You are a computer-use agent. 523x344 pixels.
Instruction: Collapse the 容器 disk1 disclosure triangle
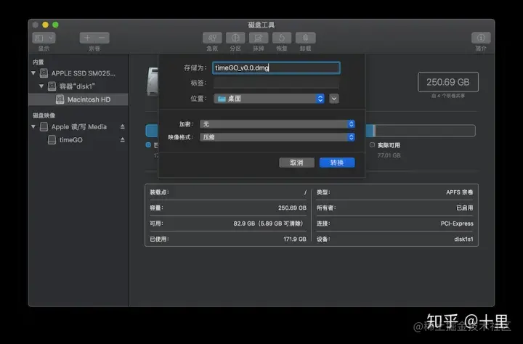click(x=41, y=86)
